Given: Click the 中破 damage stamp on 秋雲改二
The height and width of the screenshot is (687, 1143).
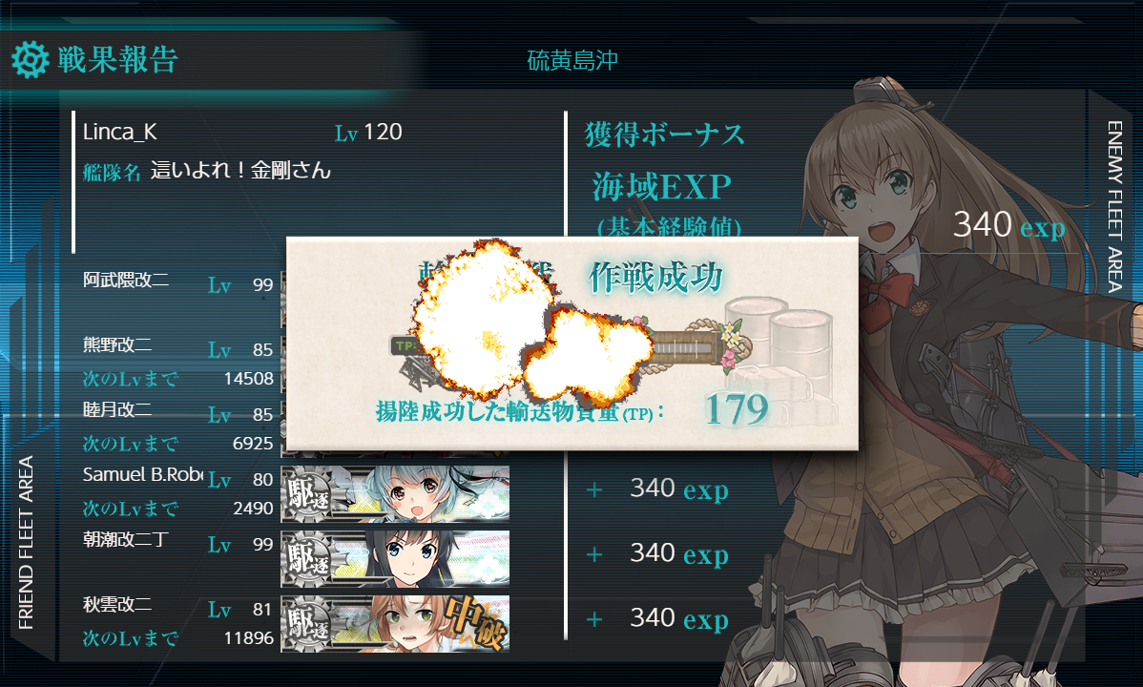Looking at the screenshot, I should tap(476, 622).
